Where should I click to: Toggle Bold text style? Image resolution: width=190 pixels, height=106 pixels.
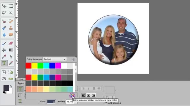click(83, 88)
